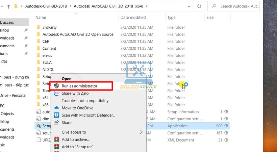
Task: Open Drive - Personal in navigation pane
Action: click(x=13, y=96)
